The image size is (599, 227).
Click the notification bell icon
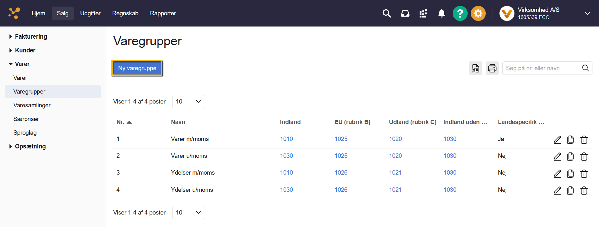tap(441, 13)
